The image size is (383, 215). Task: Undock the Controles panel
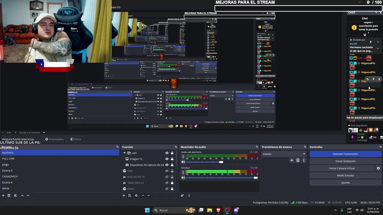380,147
